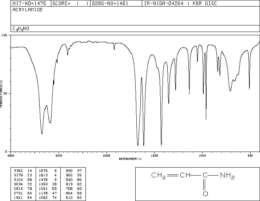
Task: Select peak table wavenumber 962
Action: [x=69, y=175]
